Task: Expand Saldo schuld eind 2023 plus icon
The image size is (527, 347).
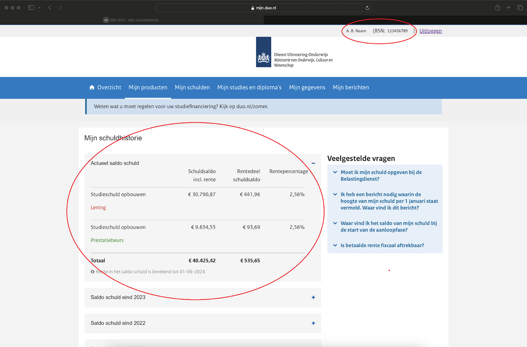Action: point(313,298)
